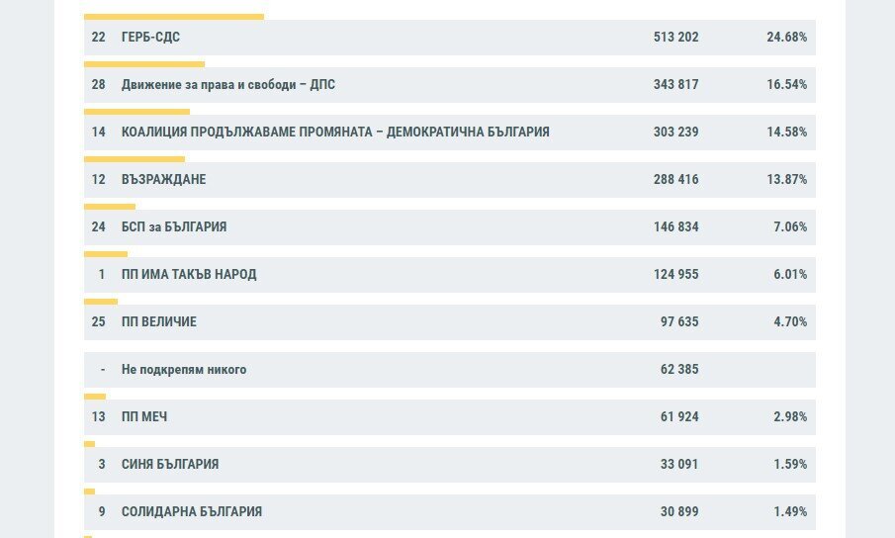895x538 pixels.
Task: Click the 4.70% value for ПП ВЕЛИЧИЕ
Action: click(x=790, y=321)
